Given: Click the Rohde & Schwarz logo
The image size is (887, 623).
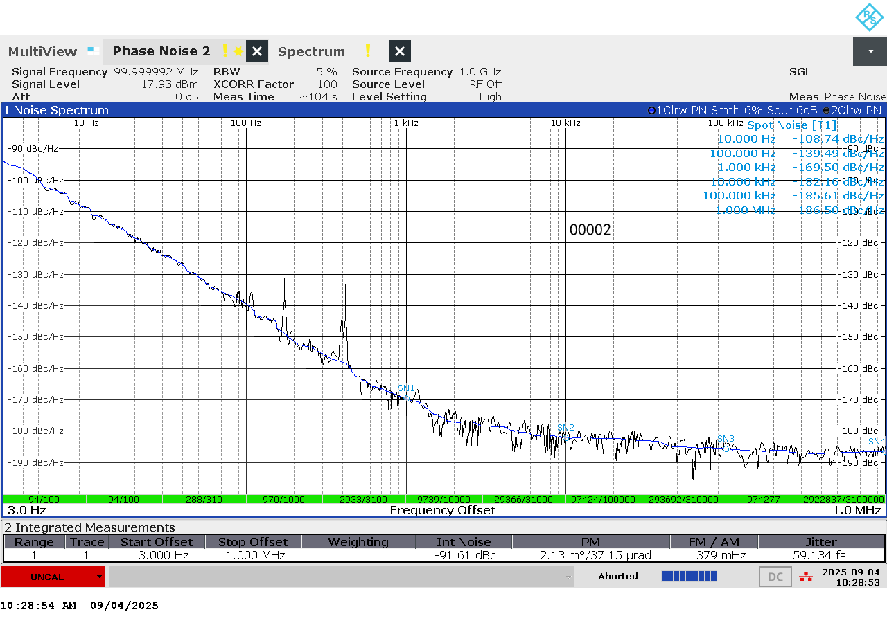Looking at the screenshot, I should pyautogui.click(x=870, y=17).
